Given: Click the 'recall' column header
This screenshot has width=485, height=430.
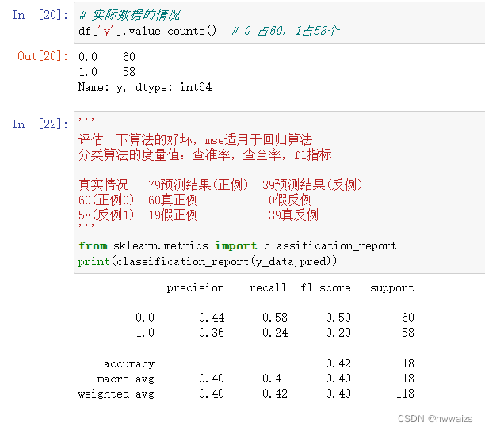Looking at the screenshot, I should (268, 288).
